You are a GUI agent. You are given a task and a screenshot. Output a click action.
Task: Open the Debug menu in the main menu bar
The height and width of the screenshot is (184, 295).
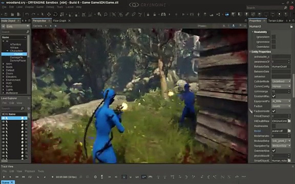50,7
